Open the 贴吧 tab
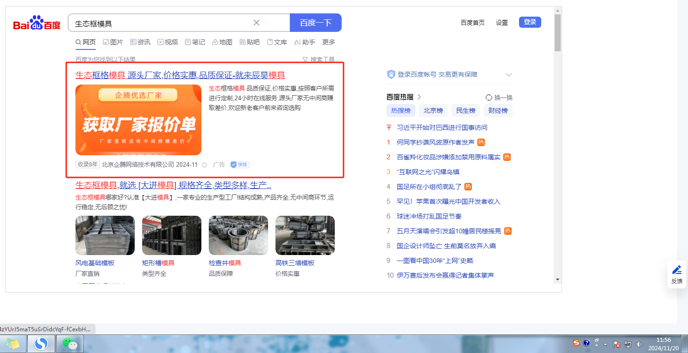This screenshot has height=353, width=688. tap(250, 42)
